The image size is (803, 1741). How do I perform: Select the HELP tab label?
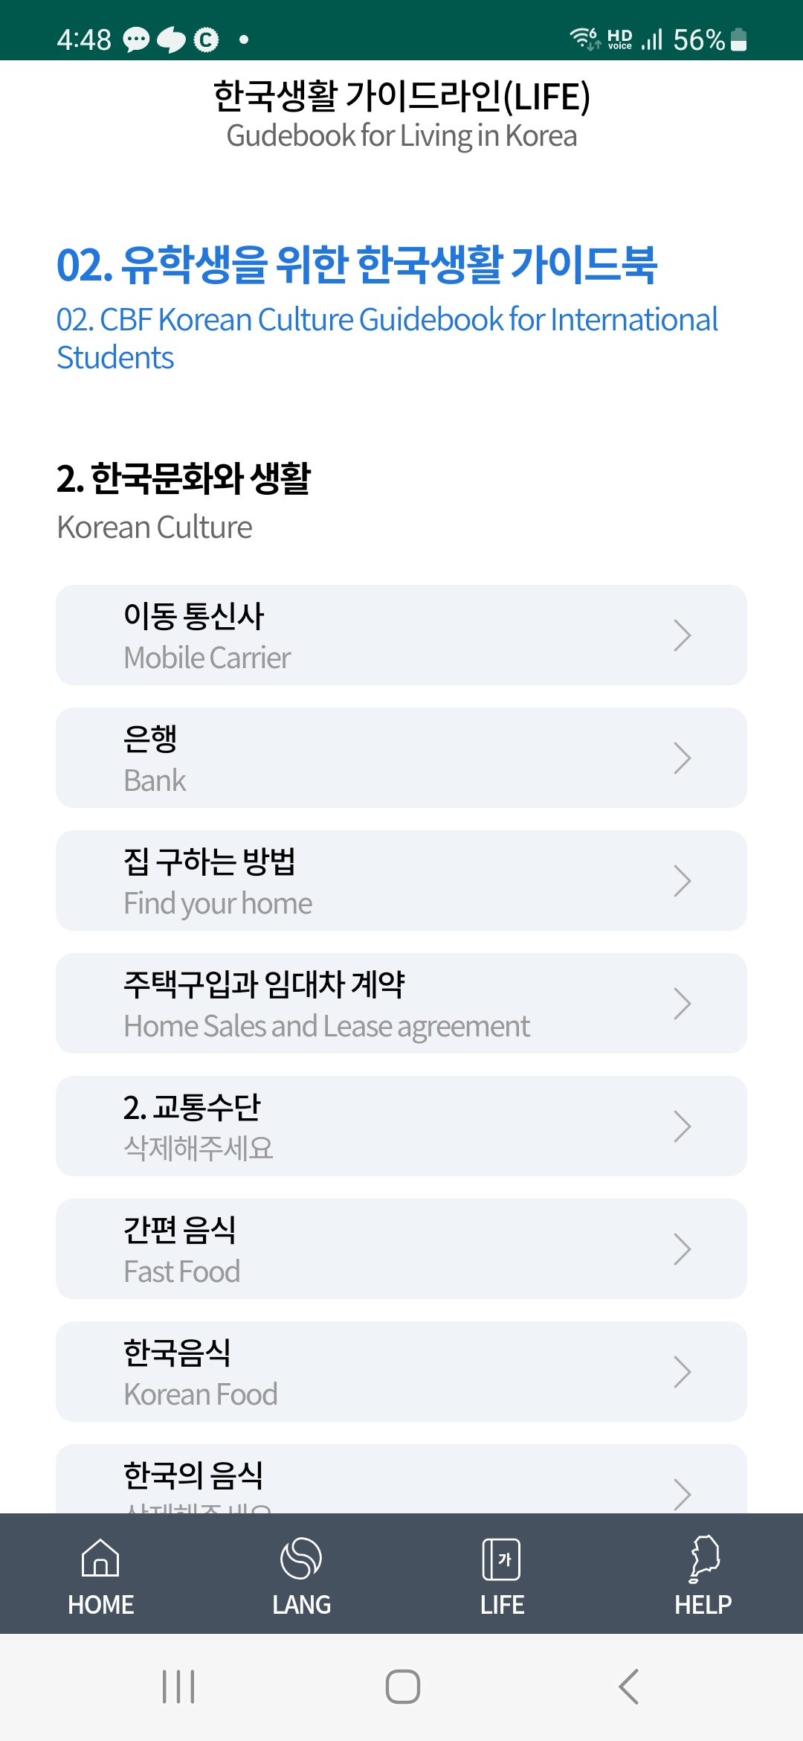tap(703, 1605)
